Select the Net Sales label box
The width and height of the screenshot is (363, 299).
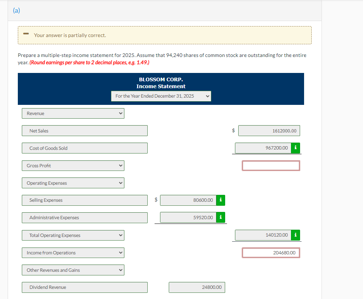point(84,131)
